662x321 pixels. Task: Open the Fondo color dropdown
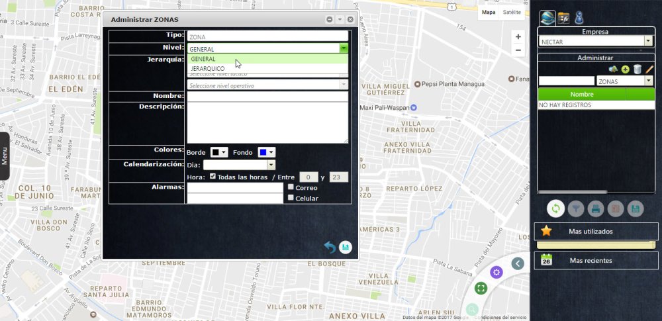266,152
